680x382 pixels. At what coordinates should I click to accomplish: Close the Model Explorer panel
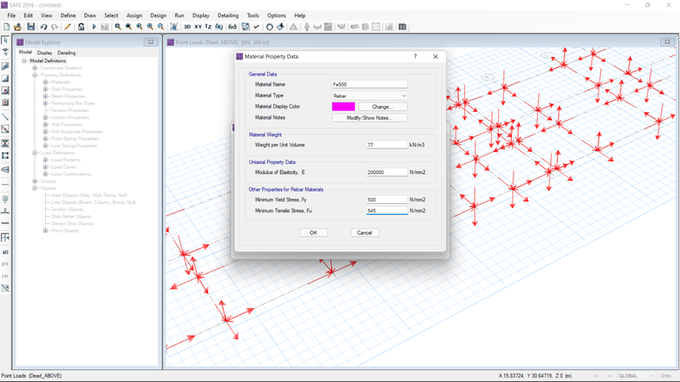150,42
